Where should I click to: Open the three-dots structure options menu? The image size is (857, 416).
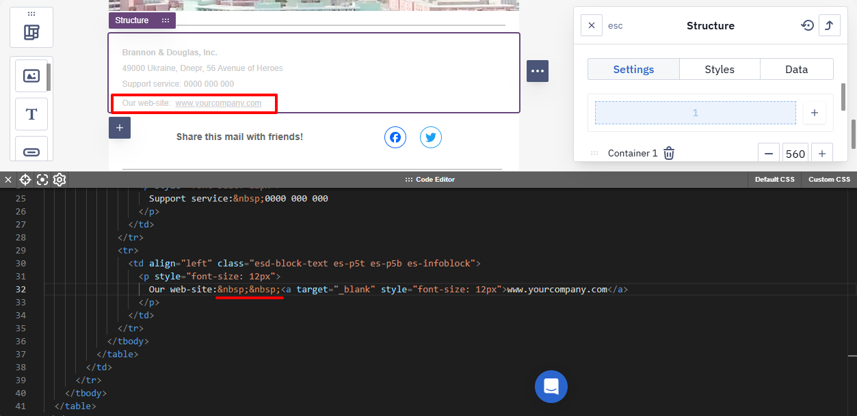(x=538, y=71)
